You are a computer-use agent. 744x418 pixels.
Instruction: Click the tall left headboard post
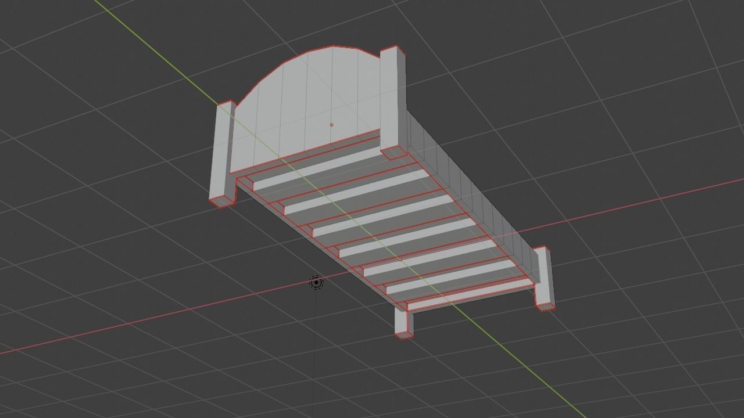click(223, 154)
